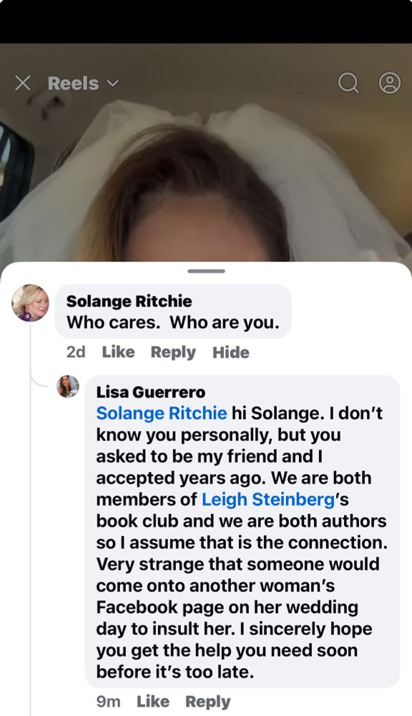This screenshot has width=412, height=716.
Task: Like Lisa Guerrero's reply
Action: 153,702
